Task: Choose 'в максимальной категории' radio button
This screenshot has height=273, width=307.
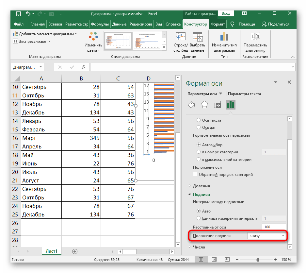Action: (199, 160)
